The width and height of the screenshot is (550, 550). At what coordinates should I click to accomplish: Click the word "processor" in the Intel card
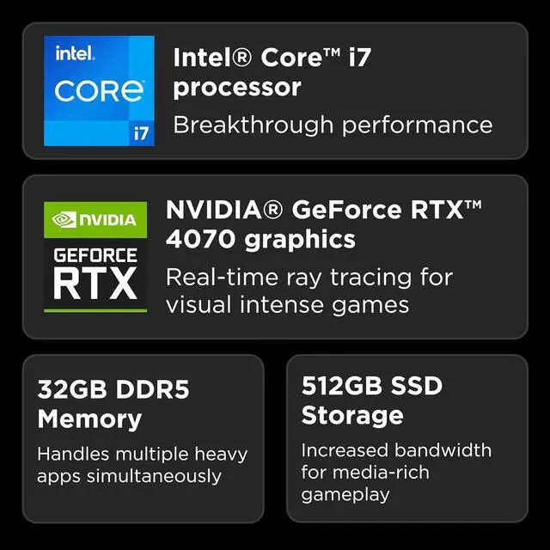coord(237,88)
